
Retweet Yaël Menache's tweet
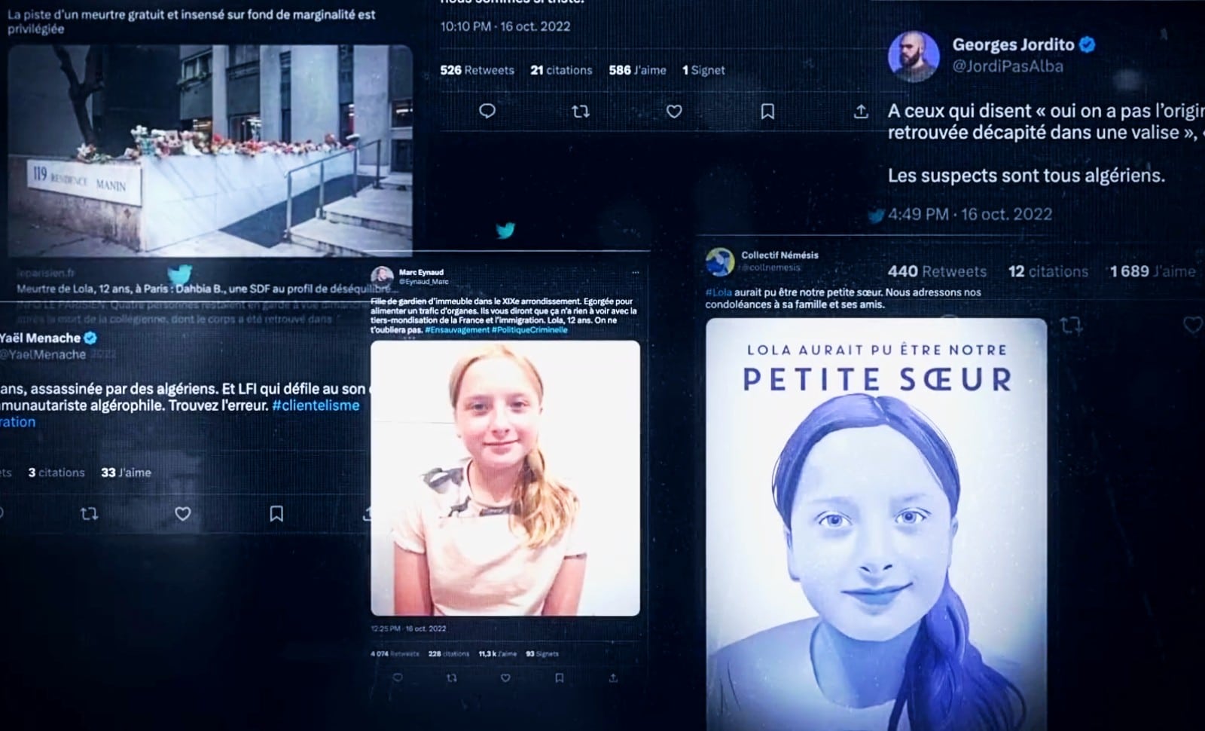click(x=89, y=514)
